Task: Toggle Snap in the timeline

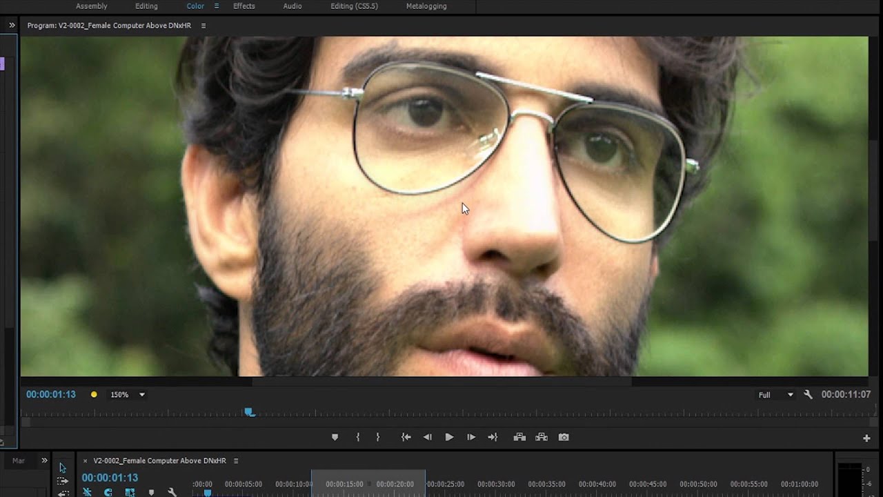Action: coord(108,492)
